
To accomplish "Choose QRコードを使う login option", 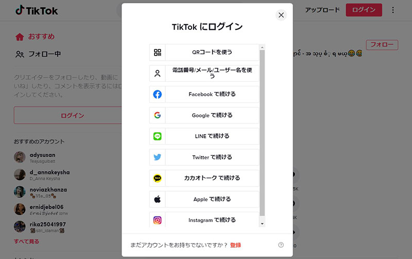I will pyautogui.click(x=204, y=52).
